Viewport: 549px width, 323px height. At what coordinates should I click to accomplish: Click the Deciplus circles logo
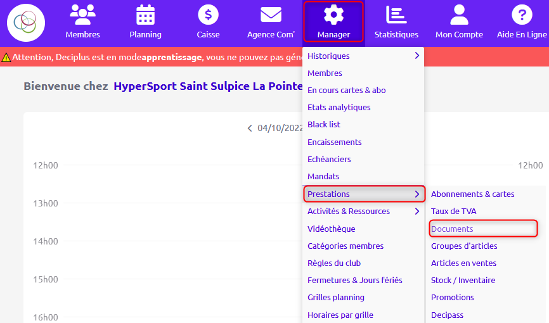(x=26, y=23)
